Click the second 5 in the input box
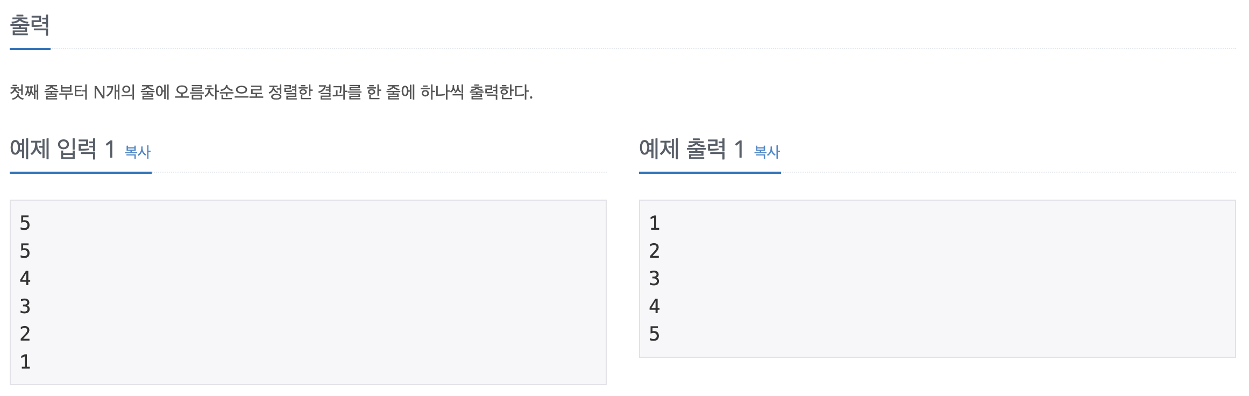This screenshot has height=396, width=1249. coord(25,250)
